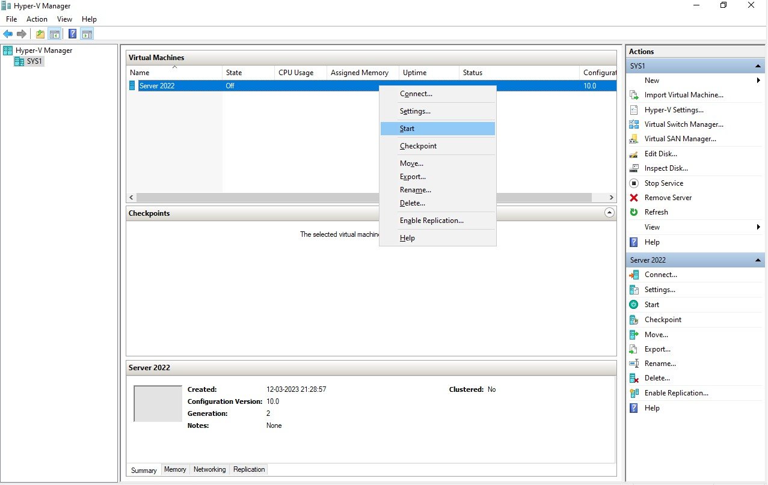The width and height of the screenshot is (768, 485).
Task: Click the green Start icon in Actions pane
Action: tap(634, 305)
